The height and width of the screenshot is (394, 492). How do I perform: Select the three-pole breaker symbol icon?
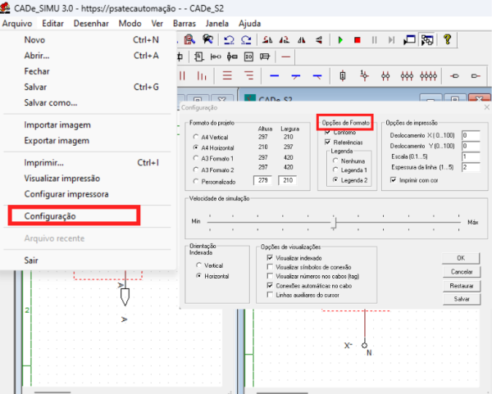(x=407, y=76)
